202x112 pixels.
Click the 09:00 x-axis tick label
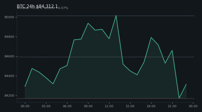88,106
